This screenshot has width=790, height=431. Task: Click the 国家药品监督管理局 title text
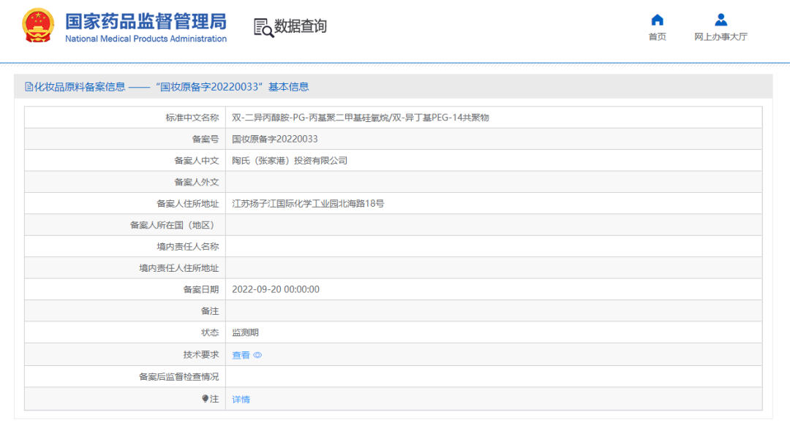(x=146, y=20)
